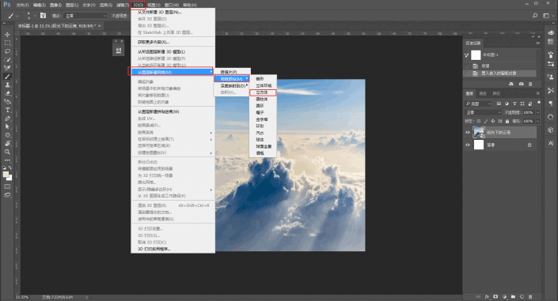The image size is (558, 301).
Task: Create a new group folder icon
Action: coord(513,297)
